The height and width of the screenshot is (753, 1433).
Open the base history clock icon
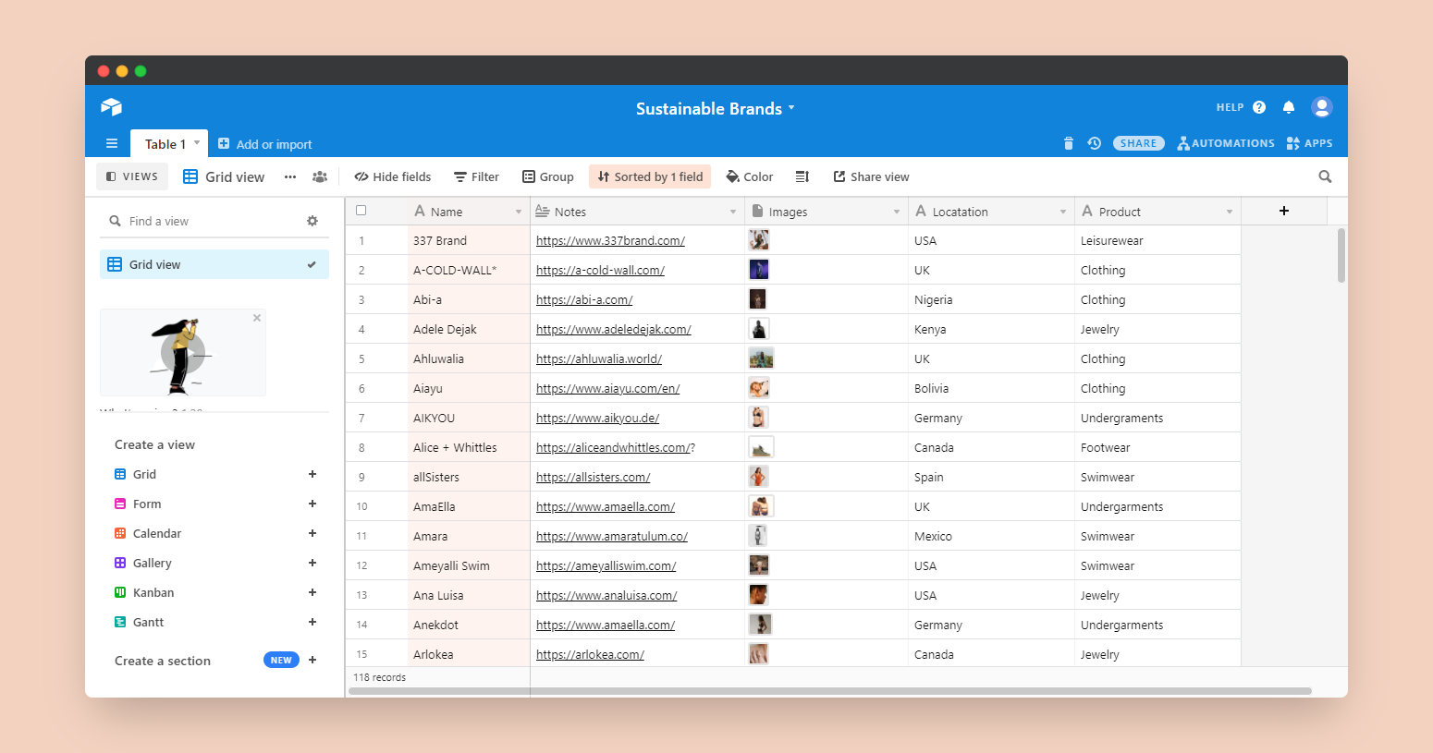tap(1095, 143)
